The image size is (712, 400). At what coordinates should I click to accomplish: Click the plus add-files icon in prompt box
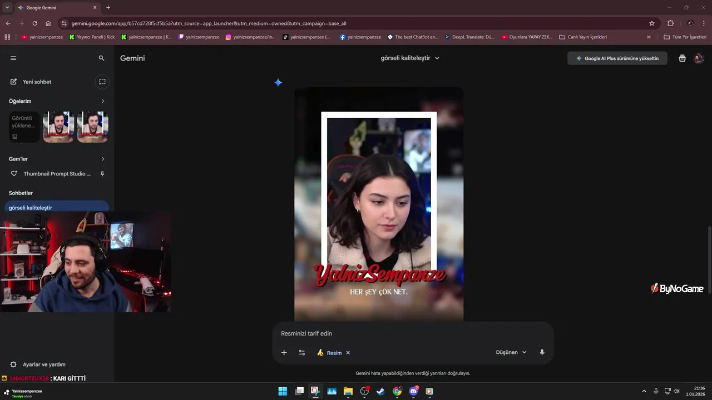pos(284,352)
